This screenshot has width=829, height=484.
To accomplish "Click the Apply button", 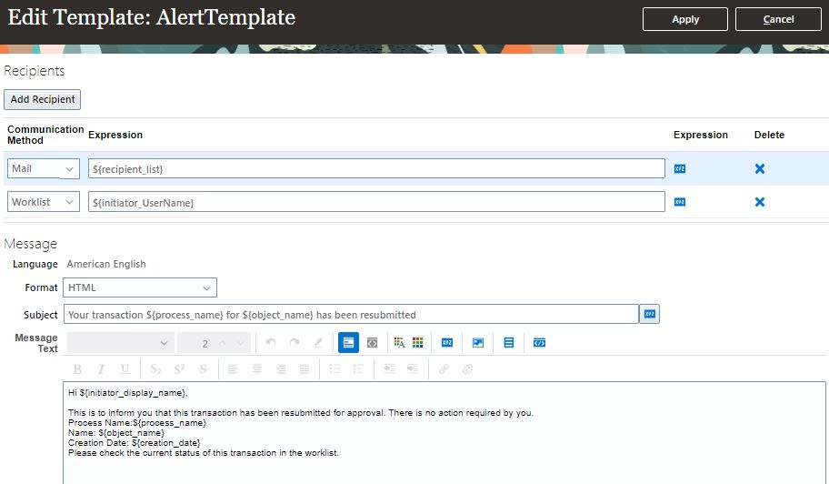I will tap(684, 19).
